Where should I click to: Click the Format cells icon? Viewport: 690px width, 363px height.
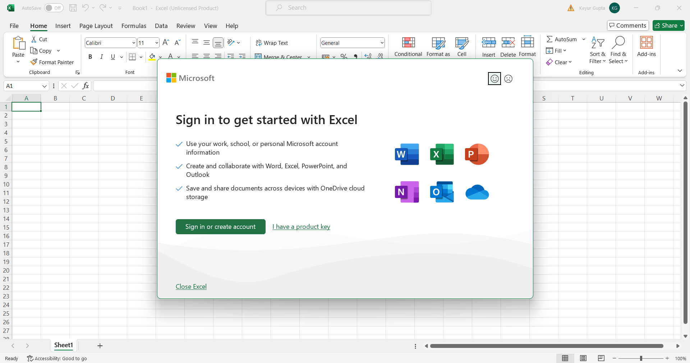[527, 42]
